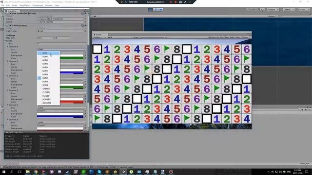Open the Component menu in the menu bar
The image size is (312, 175).
pos(38,5)
